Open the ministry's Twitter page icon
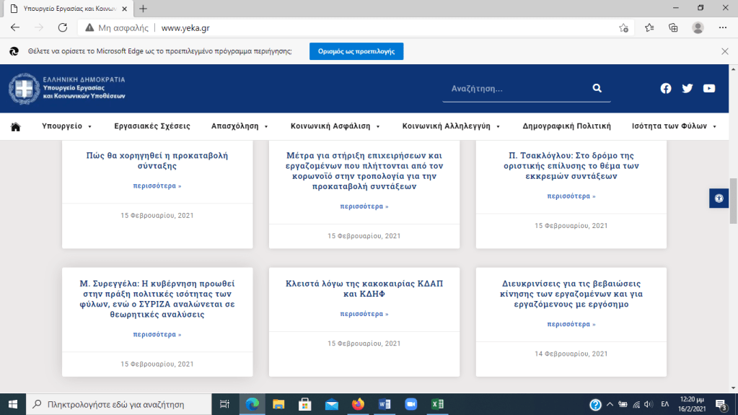Image resolution: width=738 pixels, height=415 pixels. pyautogui.click(x=687, y=88)
